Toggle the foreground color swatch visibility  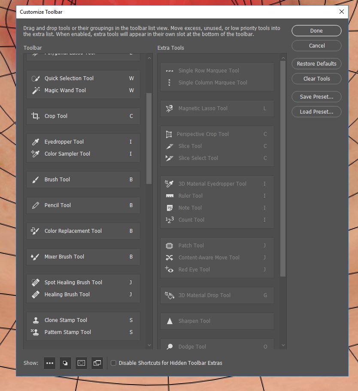[65, 363]
